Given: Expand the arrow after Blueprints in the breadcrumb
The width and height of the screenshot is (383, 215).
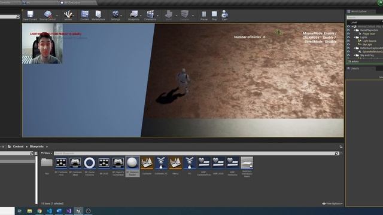Looking at the screenshot, I should point(47,146).
